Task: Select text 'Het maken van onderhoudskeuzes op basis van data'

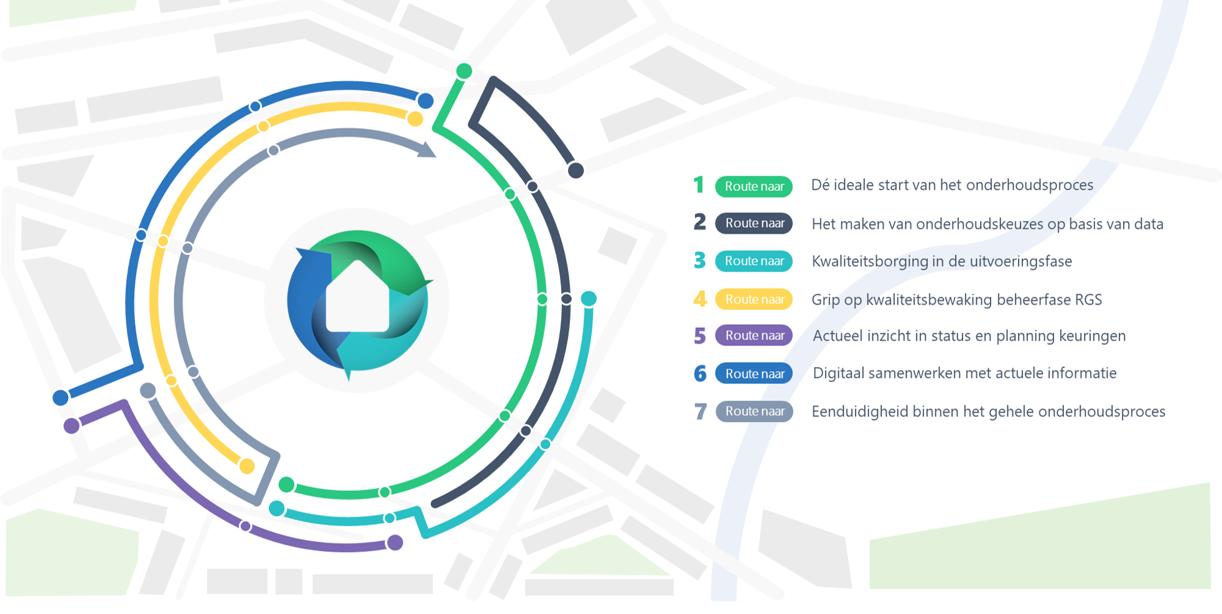Action: (987, 224)
